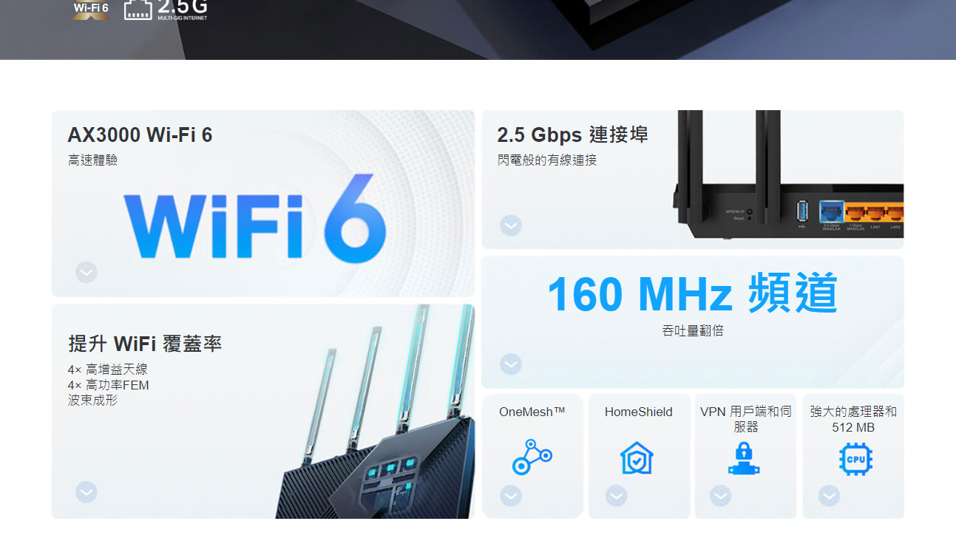Image resolution: width=956 pixels, height=541 pixels.
Task: Expand the 強大的處理器和 512 MB card chevron
Action: [x=830, y=496]
